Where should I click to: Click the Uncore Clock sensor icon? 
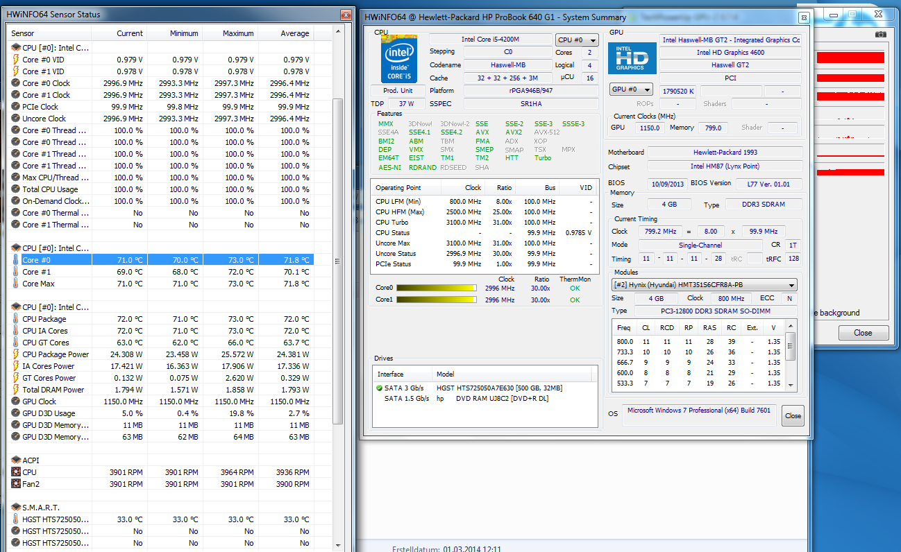point(16,119)
